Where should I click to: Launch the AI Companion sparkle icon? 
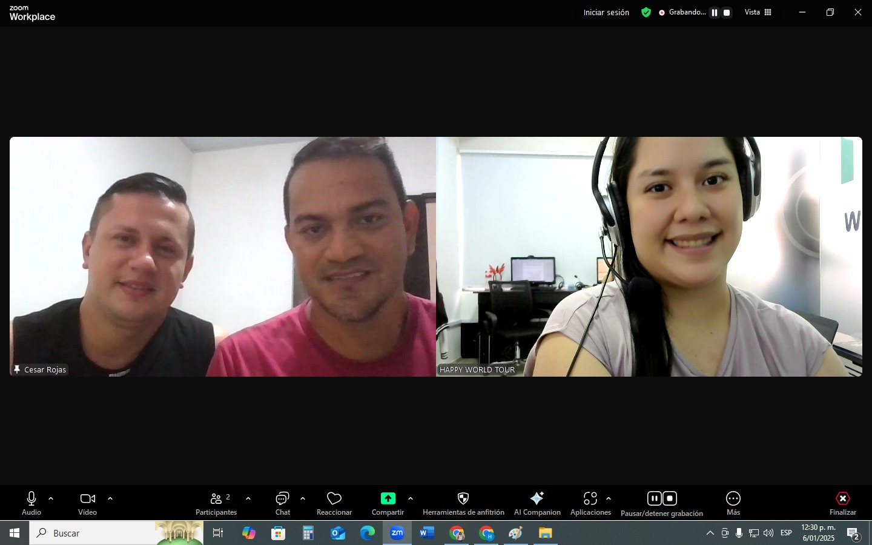(x=537, y=498)
